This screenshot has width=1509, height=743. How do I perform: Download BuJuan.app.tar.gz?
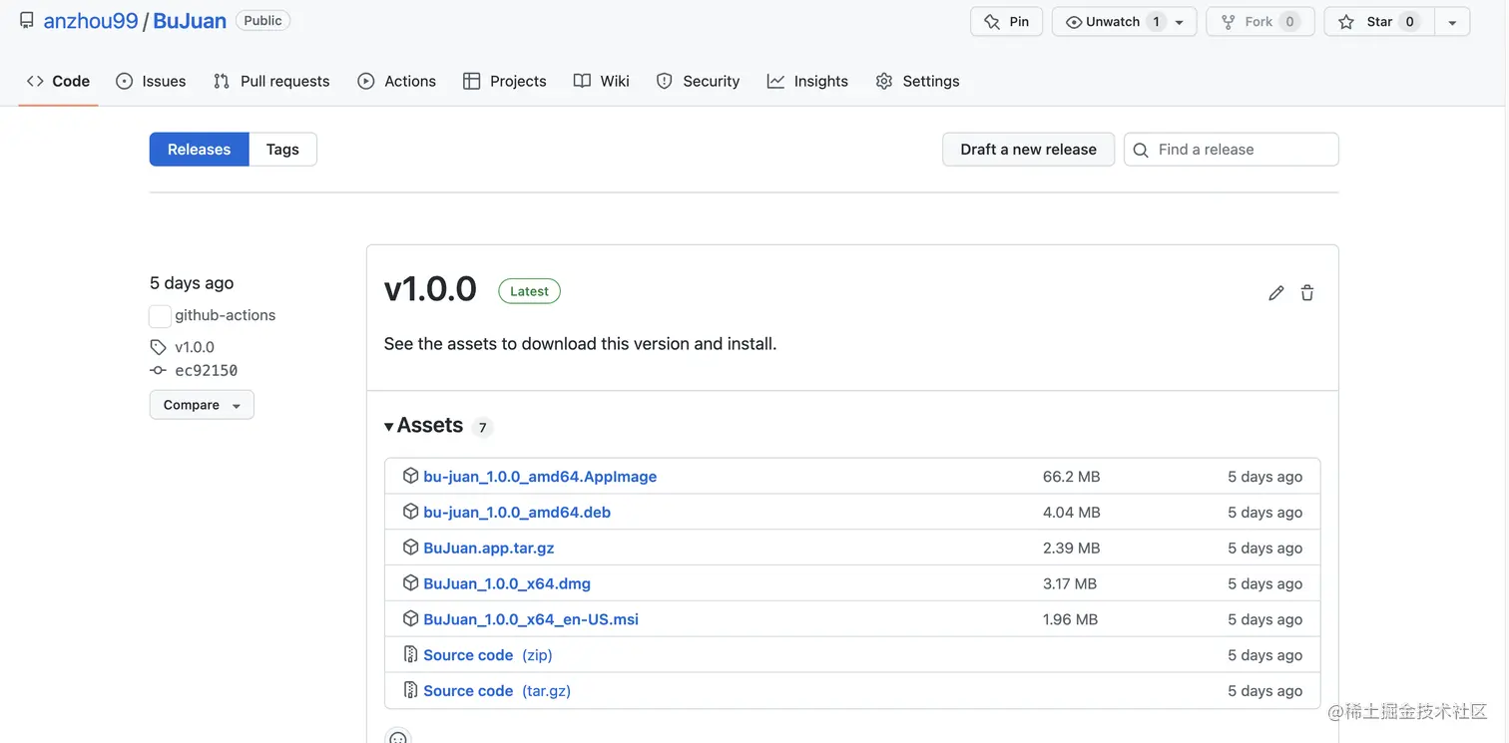click(x=489, y=549)
